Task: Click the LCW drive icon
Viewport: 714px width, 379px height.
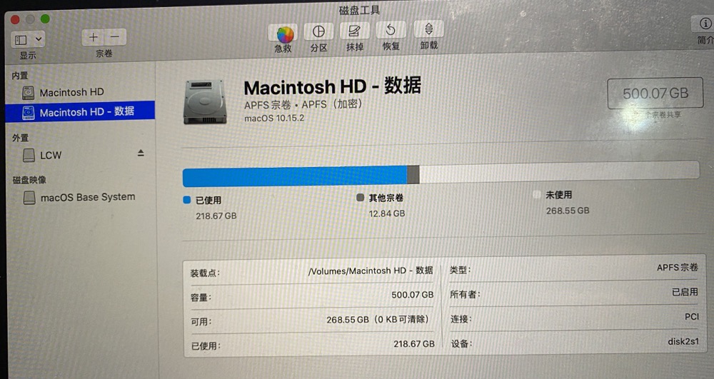Action: click(x=29, y=155)
